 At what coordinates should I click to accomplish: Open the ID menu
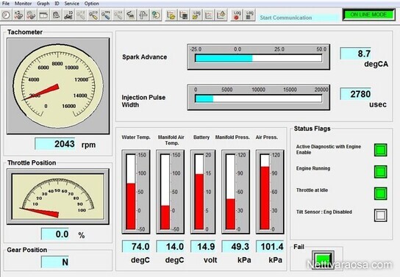click(57, 4)
